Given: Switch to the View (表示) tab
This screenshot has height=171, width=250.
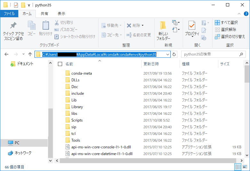Looking at the screenshot, I should coord(61,14).
